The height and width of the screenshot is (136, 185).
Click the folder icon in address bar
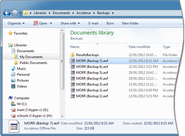coord(26,13)
